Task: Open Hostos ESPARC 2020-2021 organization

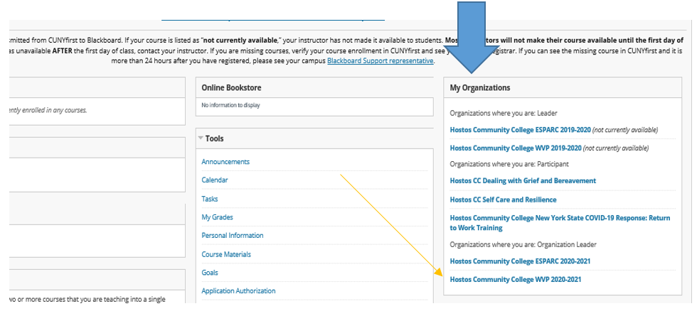Action: pyautogui.click(x=520, y=261)
